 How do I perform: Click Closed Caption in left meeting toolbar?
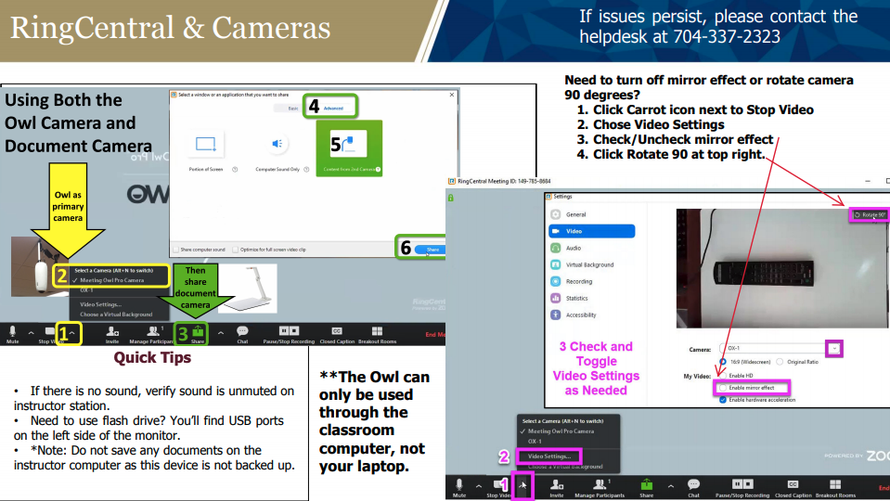(x=337, y=334)
